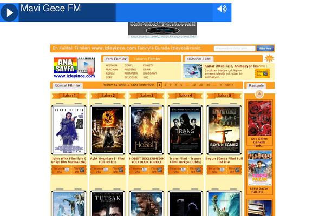Screen dimensions: 325x216
Task: Click the film strip popcorn icon
Action: click(x=86, y=66)
